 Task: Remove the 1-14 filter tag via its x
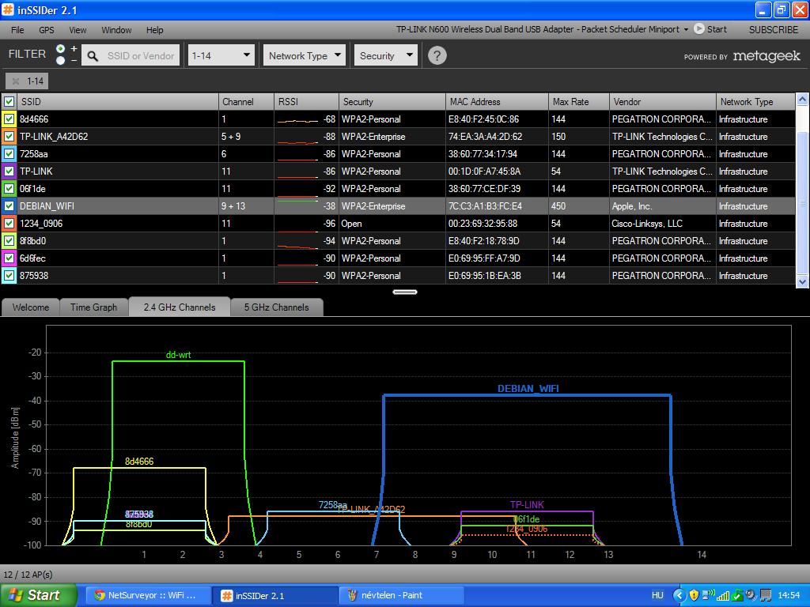16,81
